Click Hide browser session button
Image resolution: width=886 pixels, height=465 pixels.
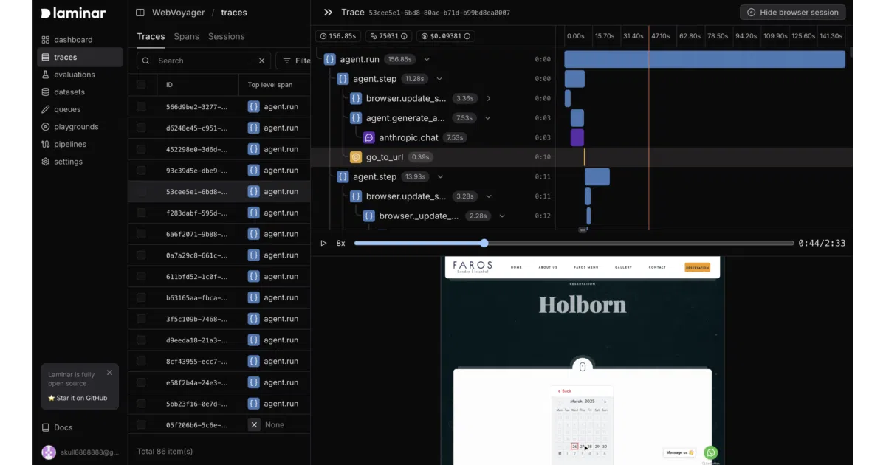792,13
